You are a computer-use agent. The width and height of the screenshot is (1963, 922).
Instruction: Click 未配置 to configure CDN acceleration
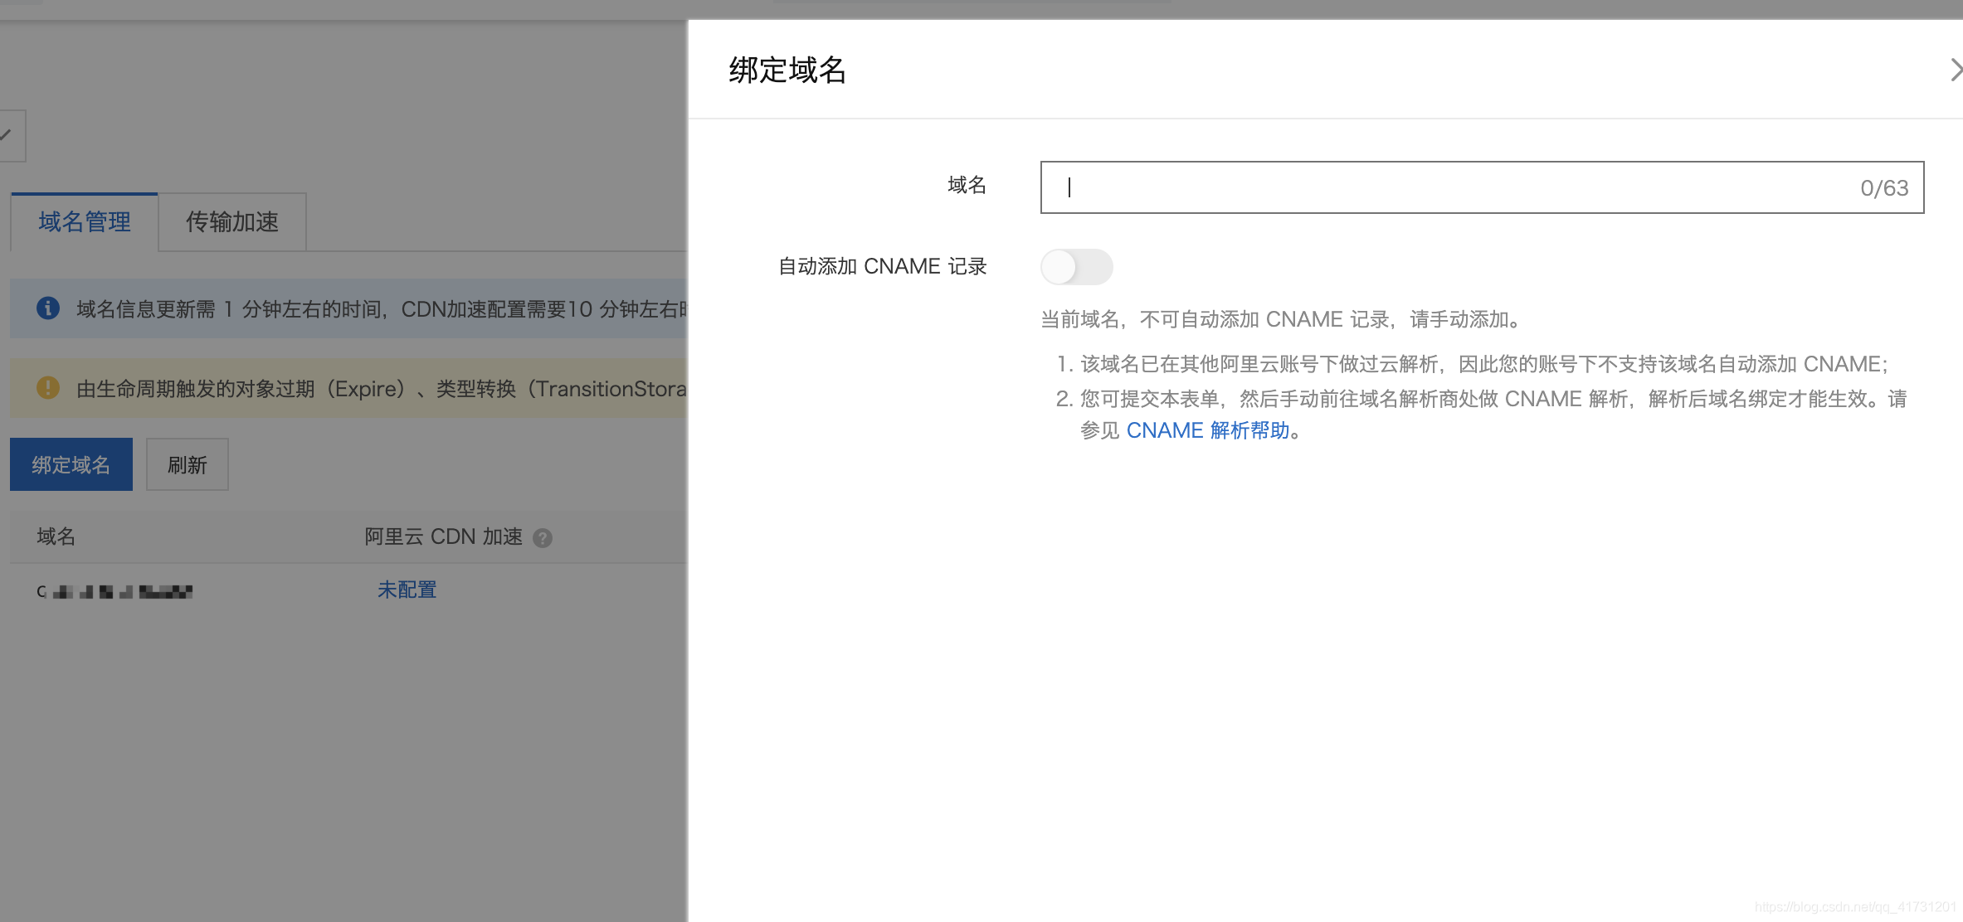[x=407, y=590]
